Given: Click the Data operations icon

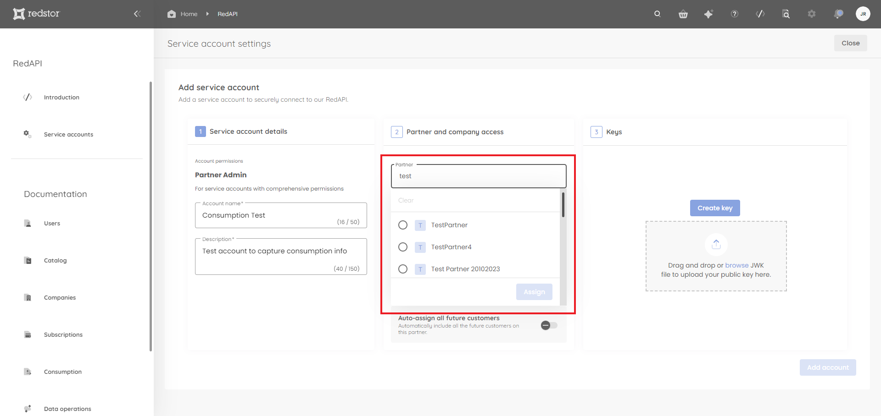Looking at the screenshot, I should pos(28,409).
